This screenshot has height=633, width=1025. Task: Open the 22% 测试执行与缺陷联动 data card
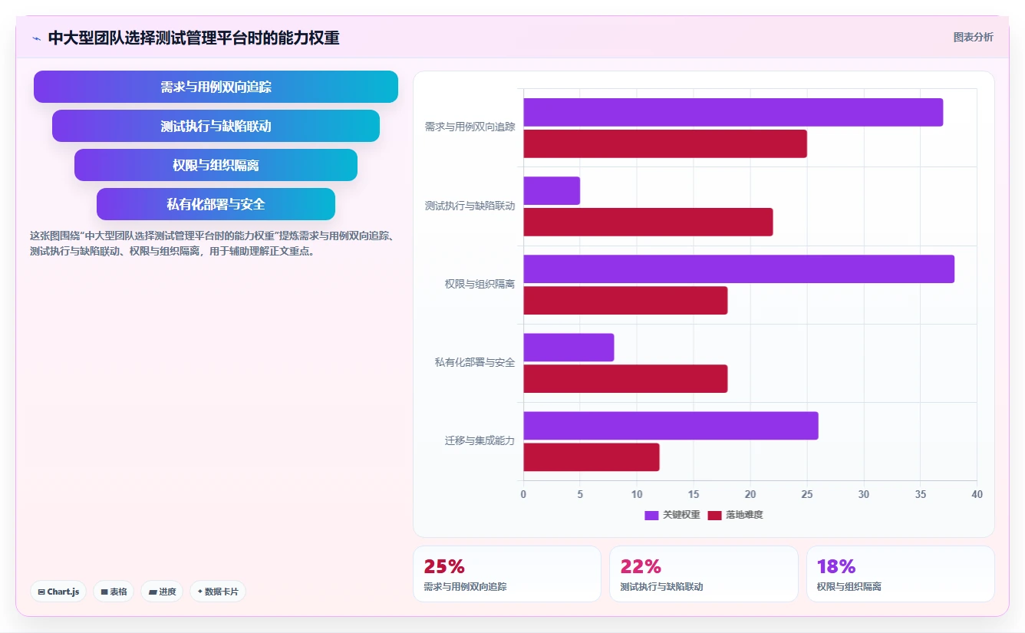point(704,574)
